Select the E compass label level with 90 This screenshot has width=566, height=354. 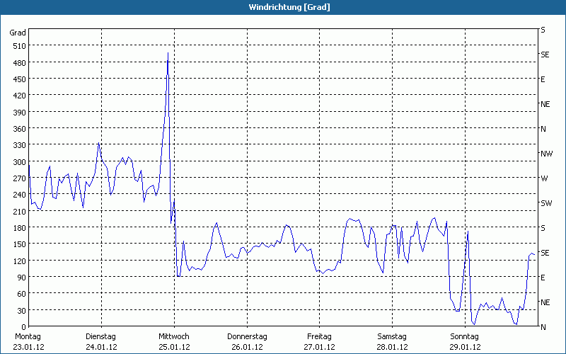pos(543,278)
